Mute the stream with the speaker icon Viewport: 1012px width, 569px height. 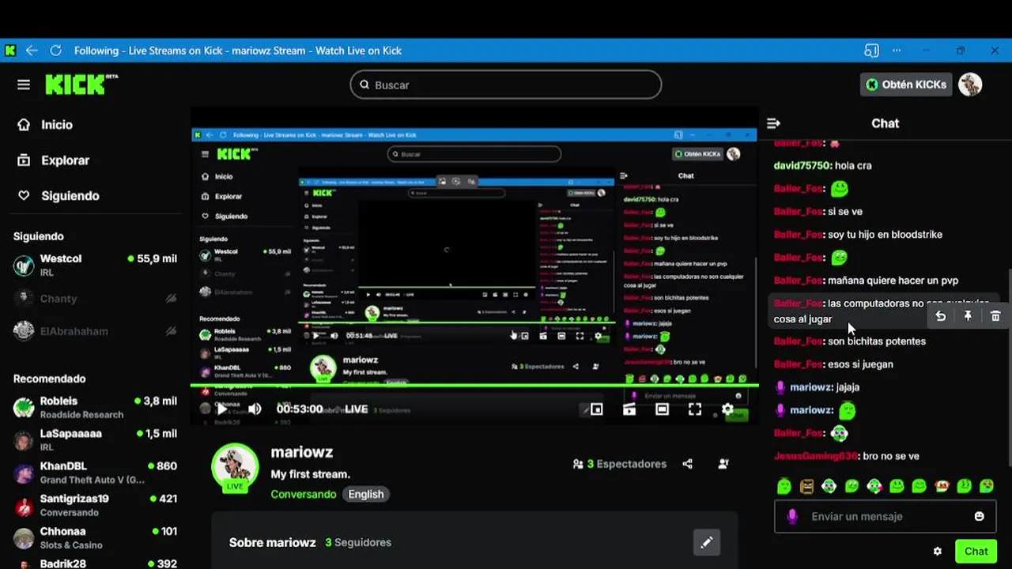click(x=255, y=409)
